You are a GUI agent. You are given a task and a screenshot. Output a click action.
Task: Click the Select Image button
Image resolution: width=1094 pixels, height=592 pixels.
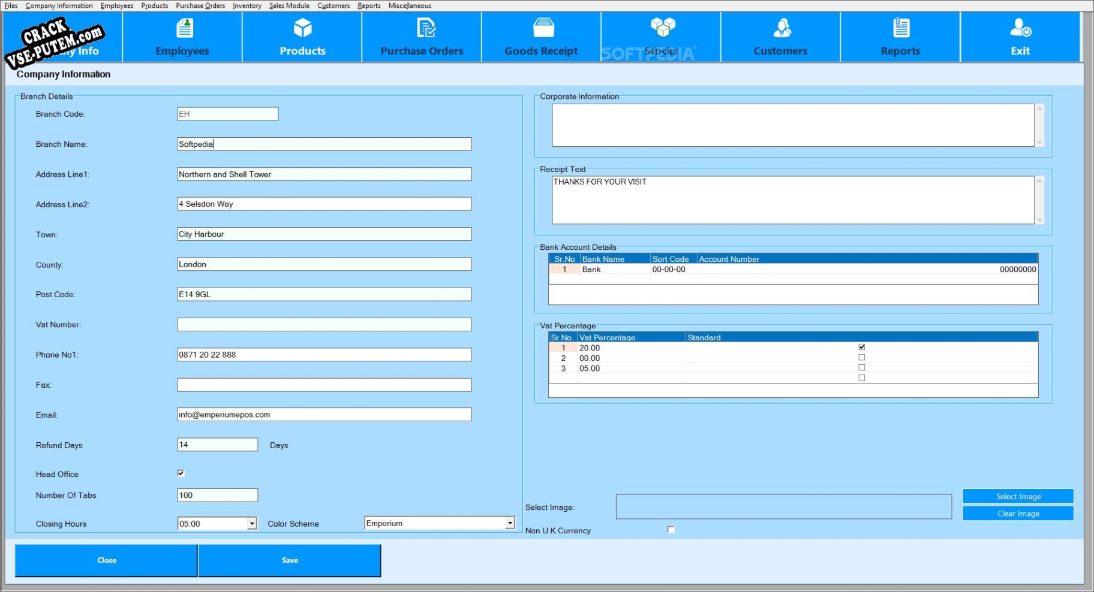[x=1018, y=496]
